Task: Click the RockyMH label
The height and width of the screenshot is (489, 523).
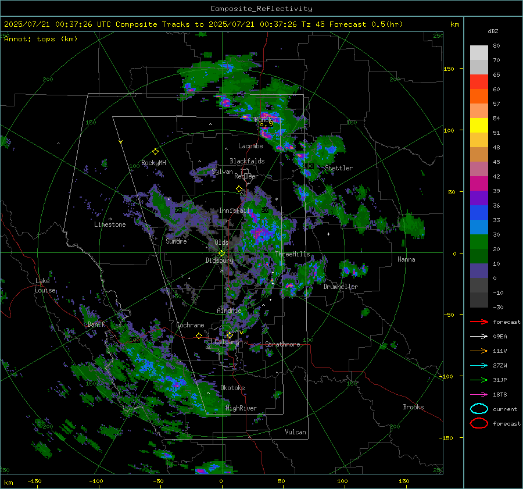Action: click(153, 163)
